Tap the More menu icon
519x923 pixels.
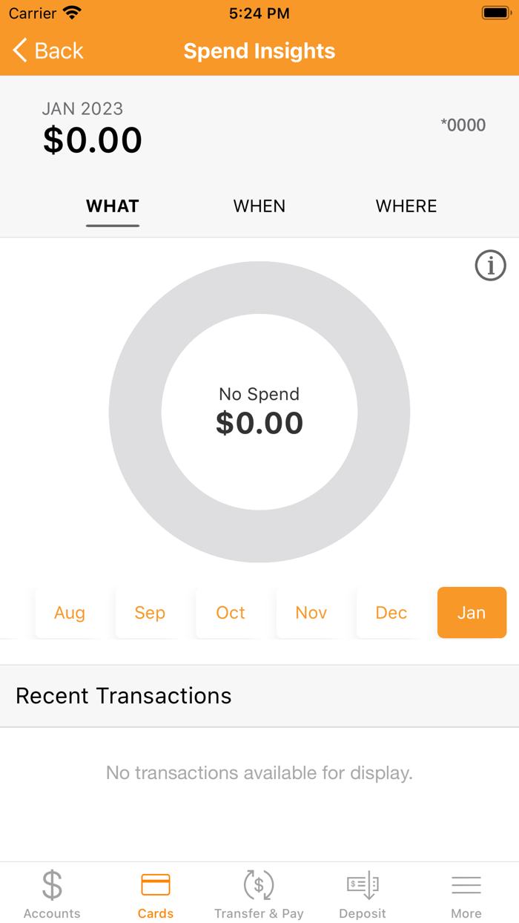[x=466, y=884]
